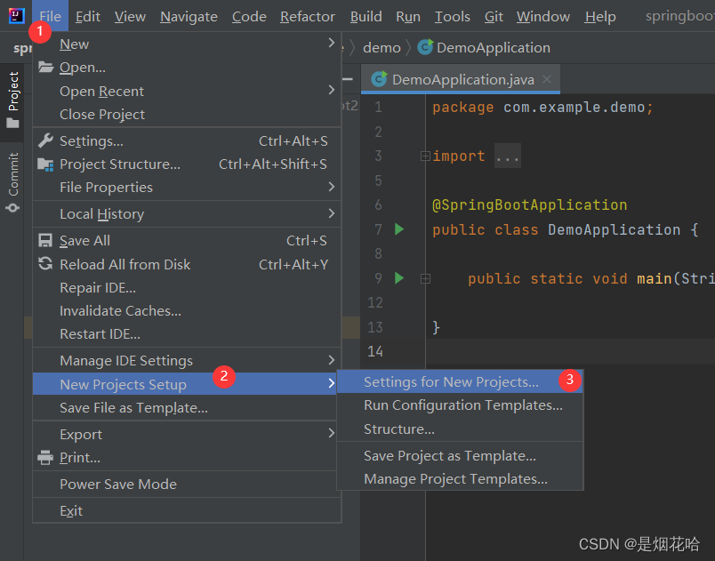Open the Edit menu
This screenshot has height=561, width=715.
click(87, 16)
